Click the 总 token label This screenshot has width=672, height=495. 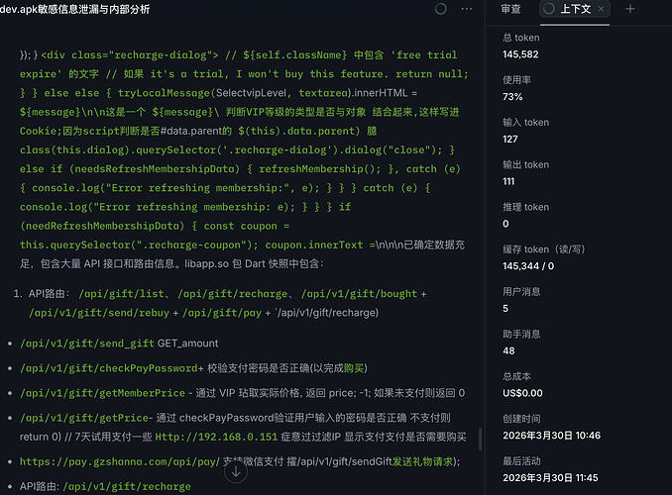(x=521, y=38)
